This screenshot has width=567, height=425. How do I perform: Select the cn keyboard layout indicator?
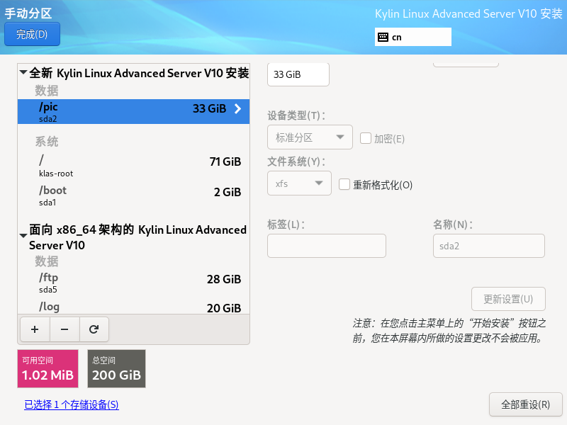point(413,37)
